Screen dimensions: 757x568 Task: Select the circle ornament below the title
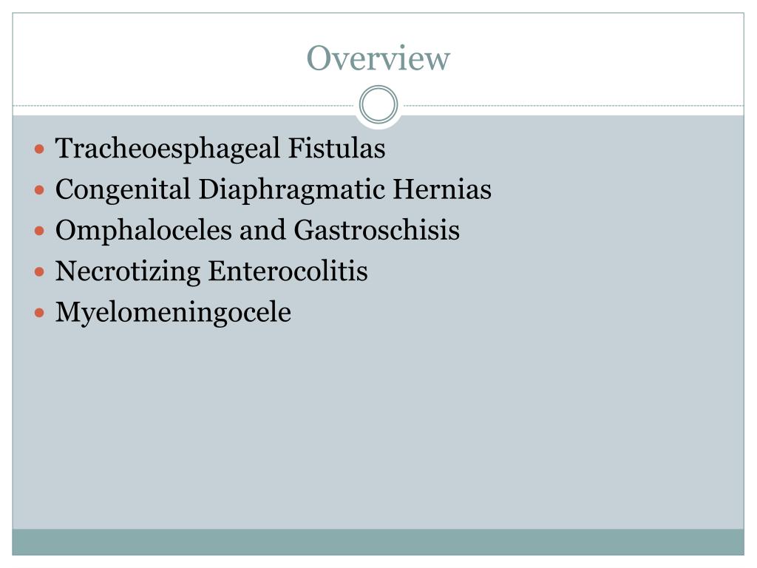click(x=378, y=105)
